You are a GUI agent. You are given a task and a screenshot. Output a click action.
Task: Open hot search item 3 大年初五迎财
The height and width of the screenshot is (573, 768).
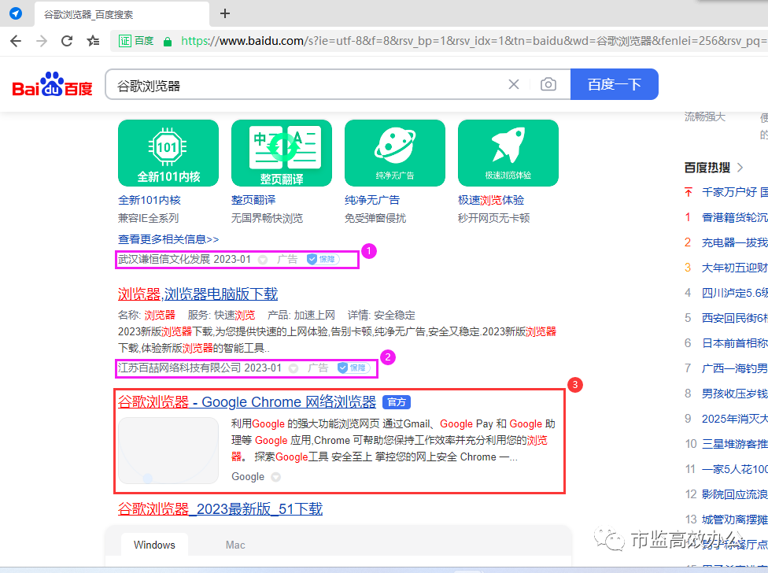(x=734, y=268)
